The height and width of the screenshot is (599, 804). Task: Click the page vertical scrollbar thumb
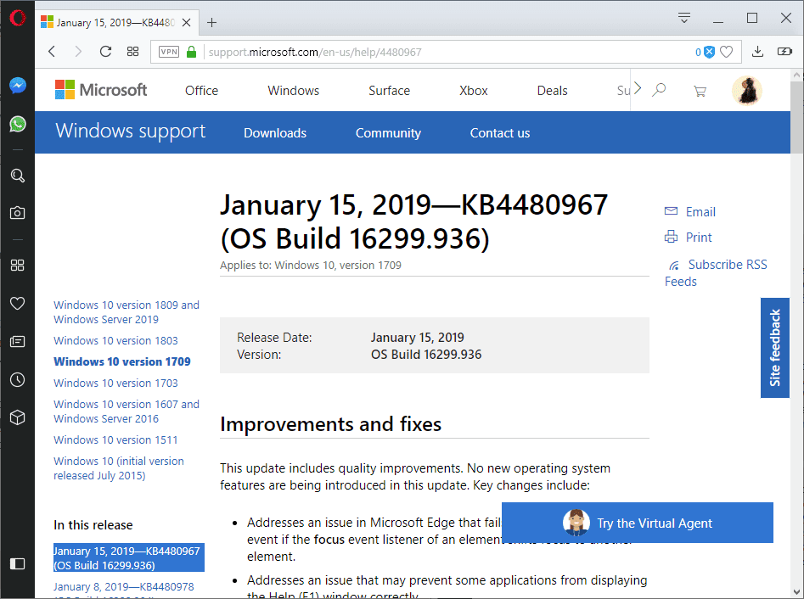pos(797,117)
